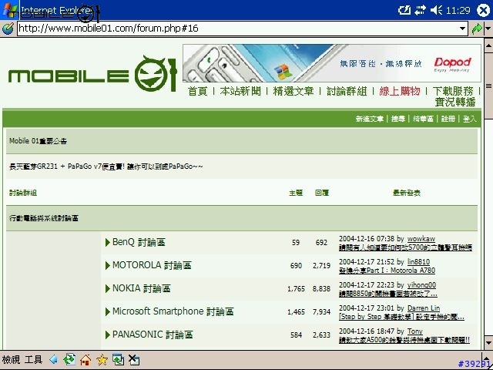Open the '[Step by Step' latest post link
Screen dimensions: 493x370
point(401,317)
